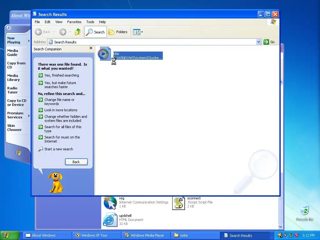Screen dimensions: 320x240
Task: Open Premium Services in Media Player
Action: [x=15, y=115]
